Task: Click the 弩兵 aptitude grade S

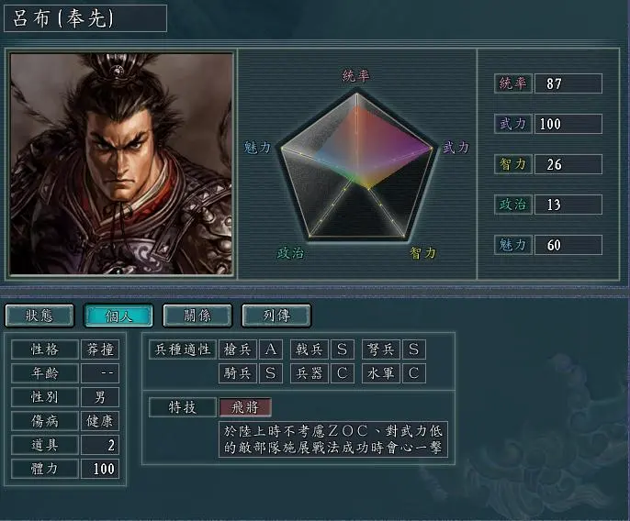Action: click(414, 349)
